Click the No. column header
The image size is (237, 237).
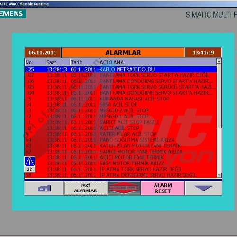tap(35, 62)
